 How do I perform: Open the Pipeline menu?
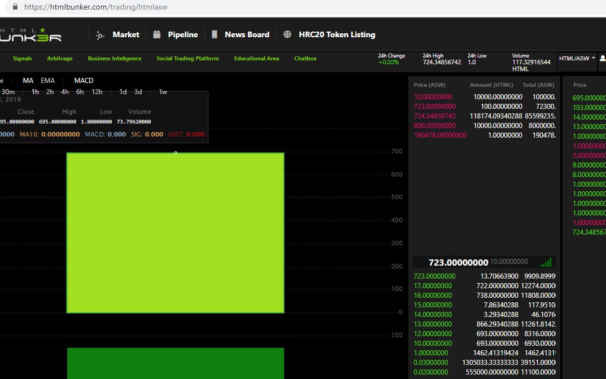(183, 34)
